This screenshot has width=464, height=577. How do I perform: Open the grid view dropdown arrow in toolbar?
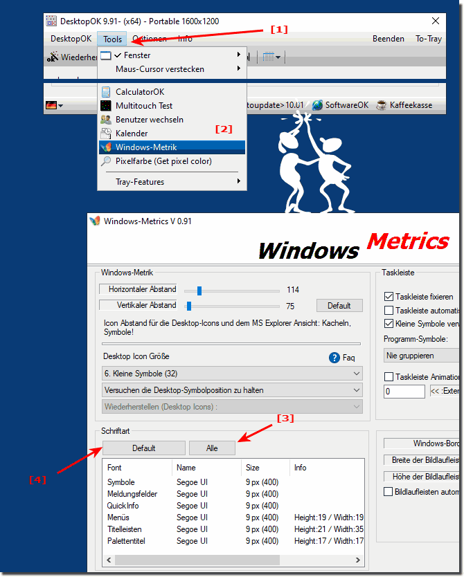coord(278,57)
